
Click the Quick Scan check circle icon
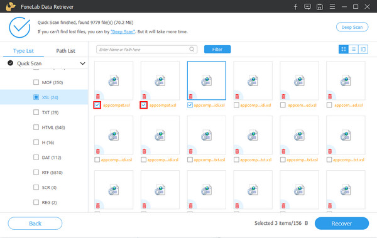(10, 63)
